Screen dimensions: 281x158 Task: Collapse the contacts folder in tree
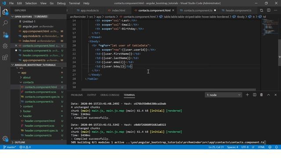[x=28, y=83]
